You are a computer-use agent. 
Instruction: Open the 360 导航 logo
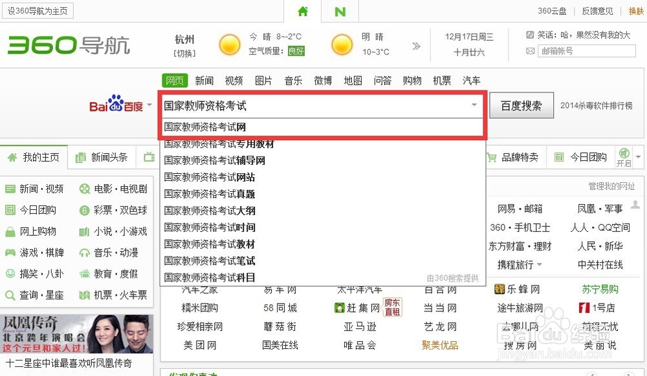point(69,45)
